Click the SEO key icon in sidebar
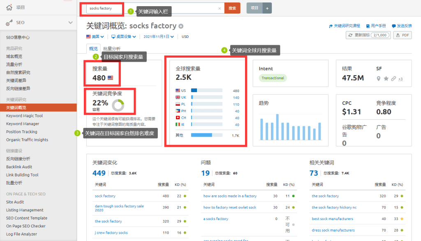 pos(9,23)
